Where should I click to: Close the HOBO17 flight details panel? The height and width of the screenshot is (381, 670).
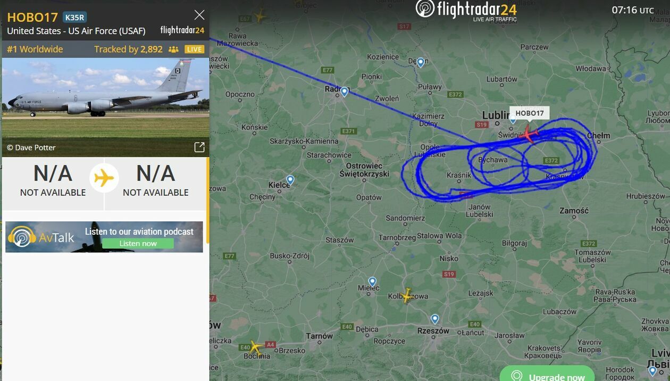pos(199,15)
